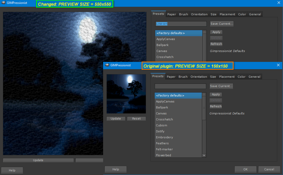Screen dimensions: 283x175
Task: Click Refresh in the front window
Action: click(216, 106)
